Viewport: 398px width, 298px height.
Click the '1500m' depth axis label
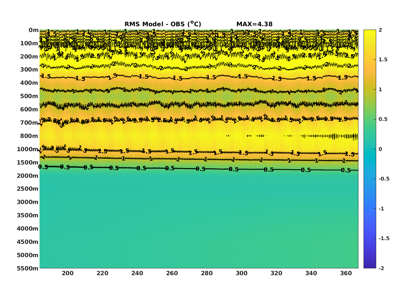pyautogui.click(x=28, y=162)
